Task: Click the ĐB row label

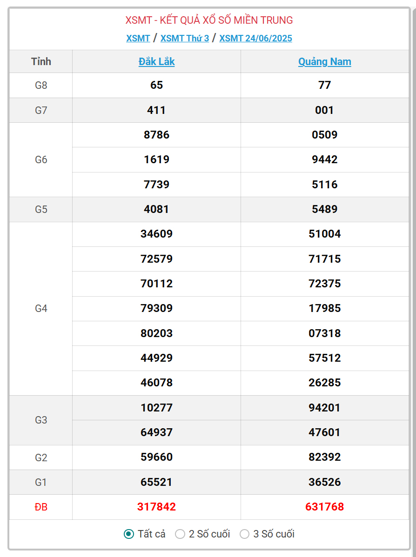Action: point(41,507)
